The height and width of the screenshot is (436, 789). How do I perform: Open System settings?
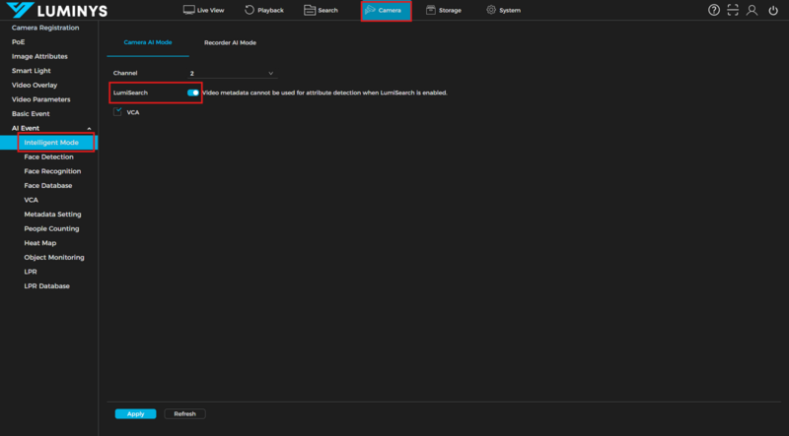[503, 10]
